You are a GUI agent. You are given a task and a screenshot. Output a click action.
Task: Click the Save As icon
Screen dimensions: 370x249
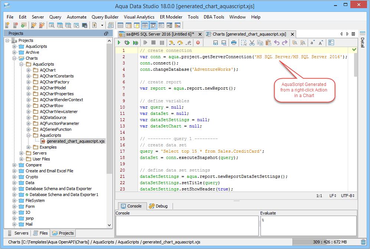pos(224,43)
